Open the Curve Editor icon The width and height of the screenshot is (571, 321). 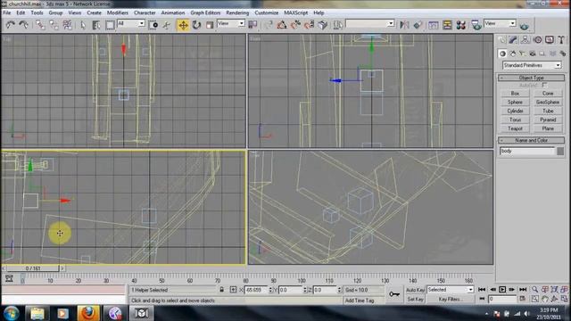(x=434, y=25)
